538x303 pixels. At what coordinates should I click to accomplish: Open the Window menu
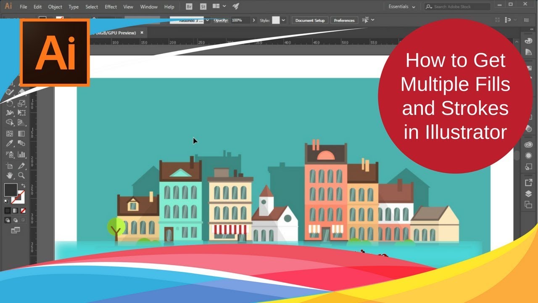[149, 7]
